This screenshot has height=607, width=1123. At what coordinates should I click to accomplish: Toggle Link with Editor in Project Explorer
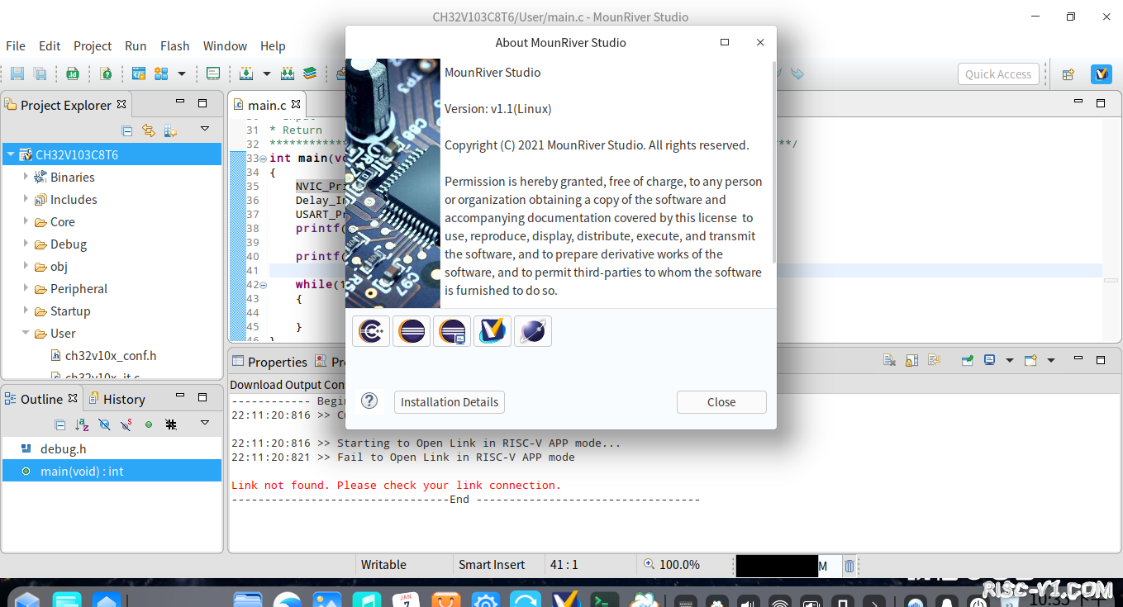pos(149,130)
